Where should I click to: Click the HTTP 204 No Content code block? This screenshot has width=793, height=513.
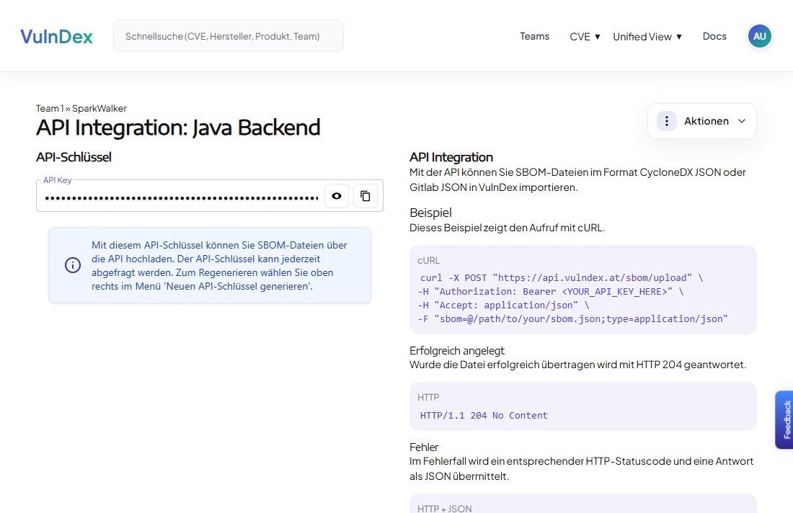tap(582, 407)
